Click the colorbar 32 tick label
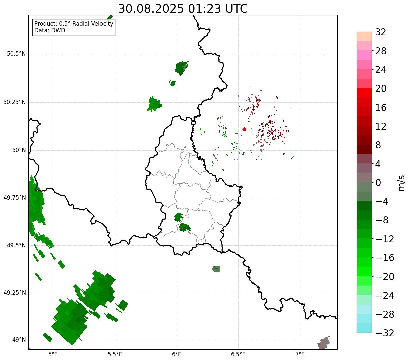Viewport: 409px width, 361px height. 381,32
